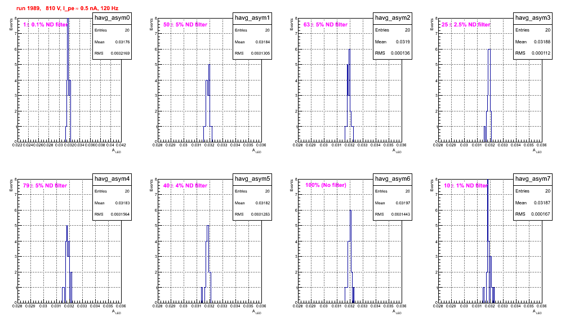Click the histogram peak in havg_asym2 plot
Image resolution: width=561 pixels, height=322 pixels.
[x=350, y=50]
